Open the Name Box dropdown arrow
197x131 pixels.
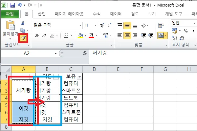click(x=55, y=54)
